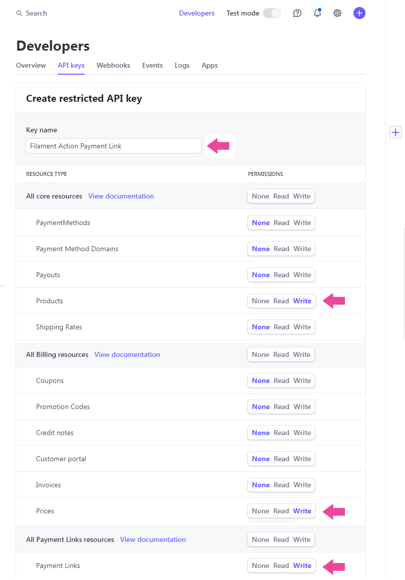Image resolution: width=405 pixels, height=580 pixels.
Task: Click the search magnifier icon
Action: point(19,14)
